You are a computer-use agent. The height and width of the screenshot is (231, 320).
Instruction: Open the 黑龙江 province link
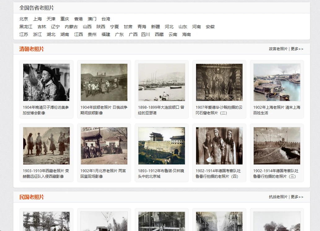click(x=26, y=27)
